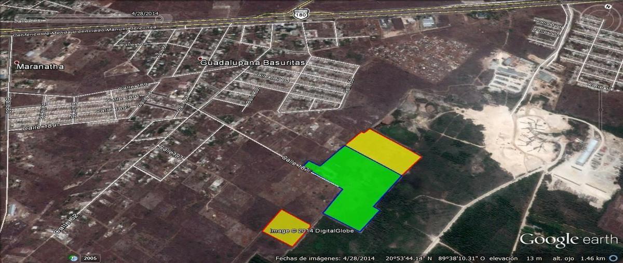Click the Calle 193 road label
The image size is (623, 263).
[170, 152]
